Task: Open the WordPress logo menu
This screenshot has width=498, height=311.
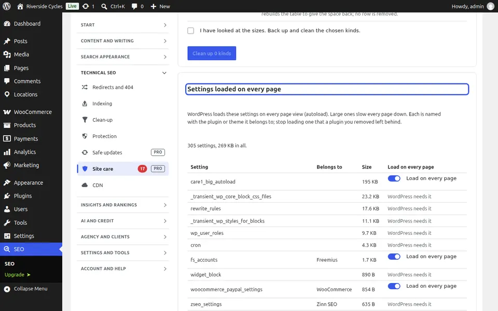Action: pos(7,6)
